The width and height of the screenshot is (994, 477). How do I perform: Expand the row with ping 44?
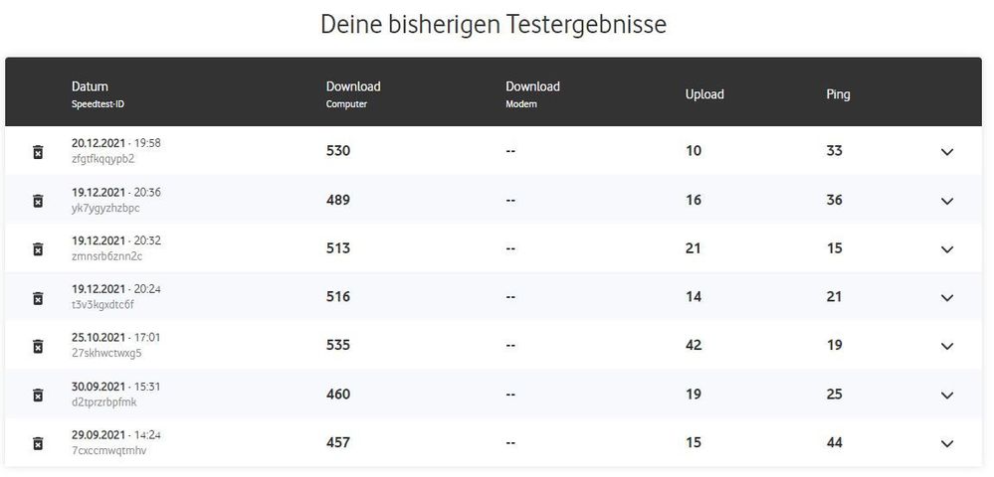(946, 443)
